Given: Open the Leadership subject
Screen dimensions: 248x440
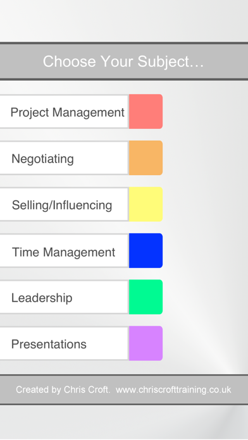Looking at the screenshot, I should coord(64,297).
